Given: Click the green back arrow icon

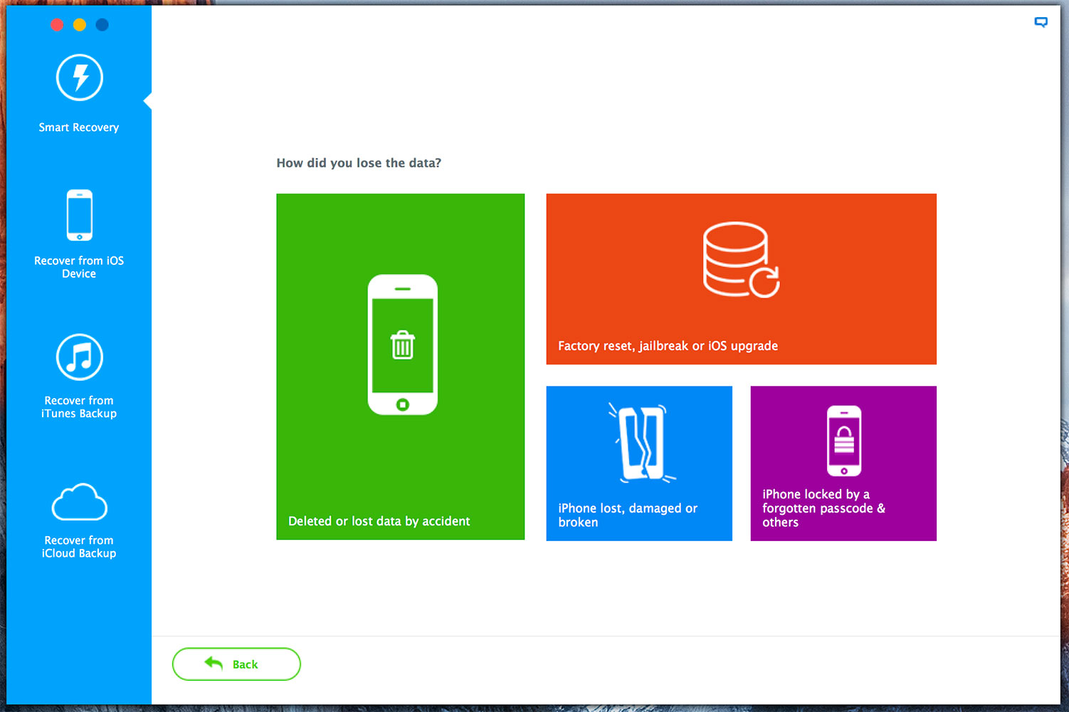Looking at the screenshot, I should pos(214,663).
